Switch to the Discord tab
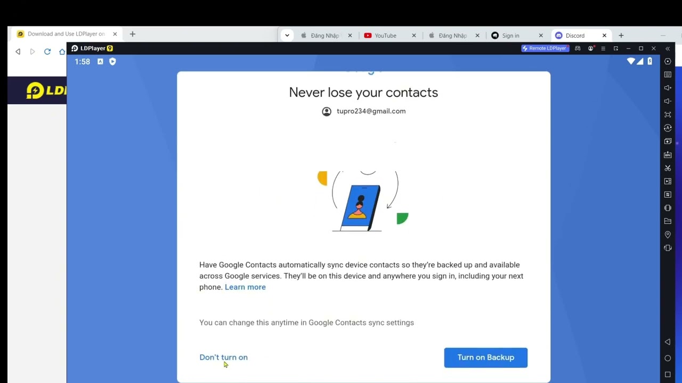This screenshot has height=383, width=682. [x=575, y=36]
